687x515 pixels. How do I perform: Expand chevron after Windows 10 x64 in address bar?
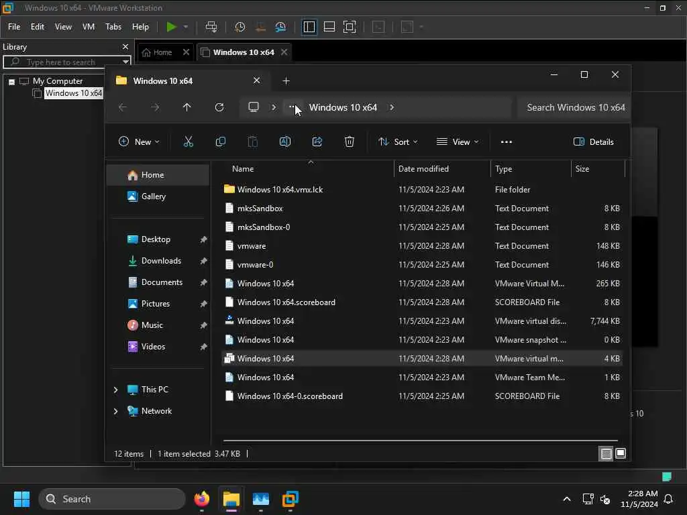coord(392,107)
